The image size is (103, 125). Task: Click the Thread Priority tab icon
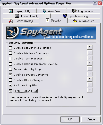[17, 16]
